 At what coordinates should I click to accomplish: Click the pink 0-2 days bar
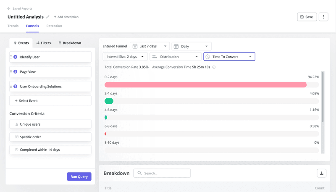(205, 84)
